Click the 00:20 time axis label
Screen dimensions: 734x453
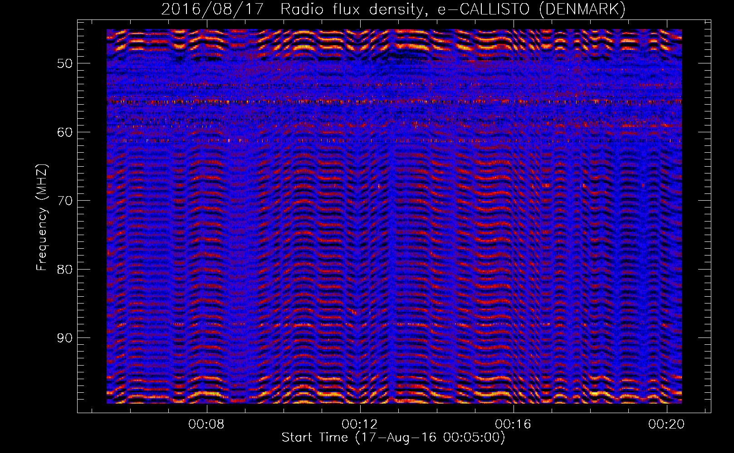pyautogui.click(x=666, y=424)
